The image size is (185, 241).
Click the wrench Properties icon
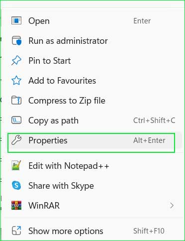click(16, 140)
